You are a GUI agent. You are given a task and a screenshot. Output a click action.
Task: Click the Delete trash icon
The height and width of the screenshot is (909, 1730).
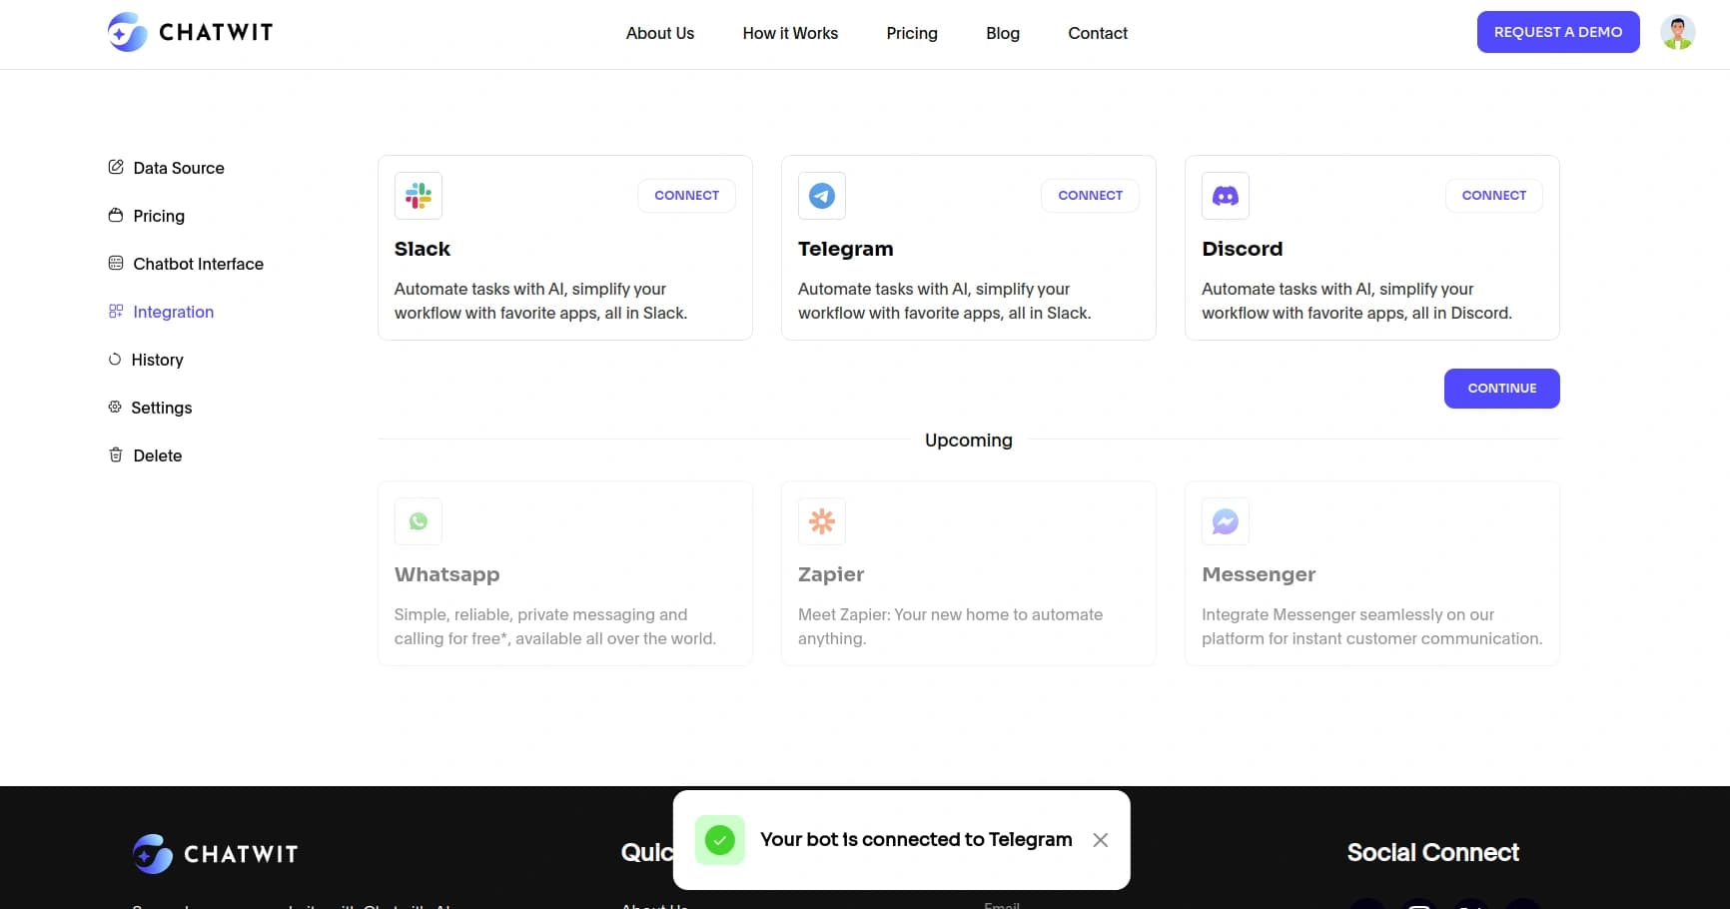click(x=116, y=454)
